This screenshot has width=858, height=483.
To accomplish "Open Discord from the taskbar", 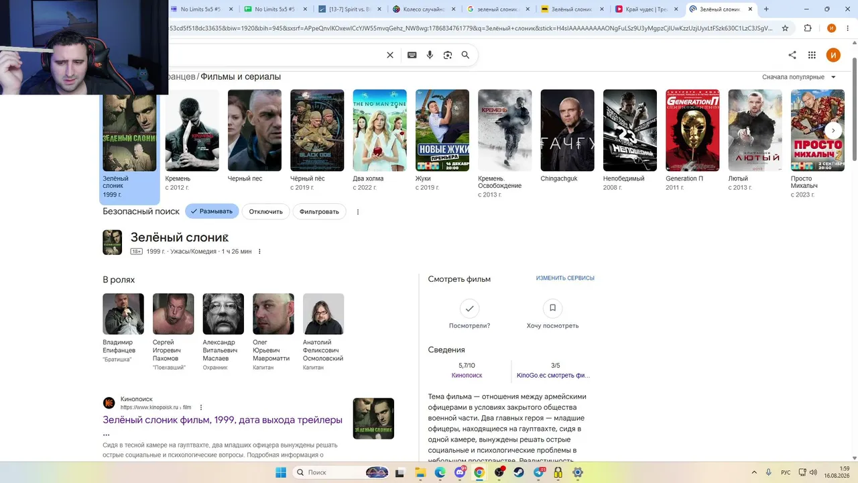I will [x=460, y=472].
